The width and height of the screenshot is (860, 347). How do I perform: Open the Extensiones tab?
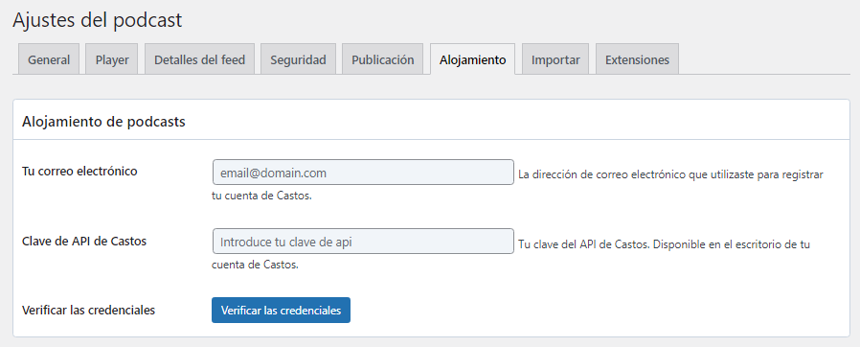coord(637,59)
